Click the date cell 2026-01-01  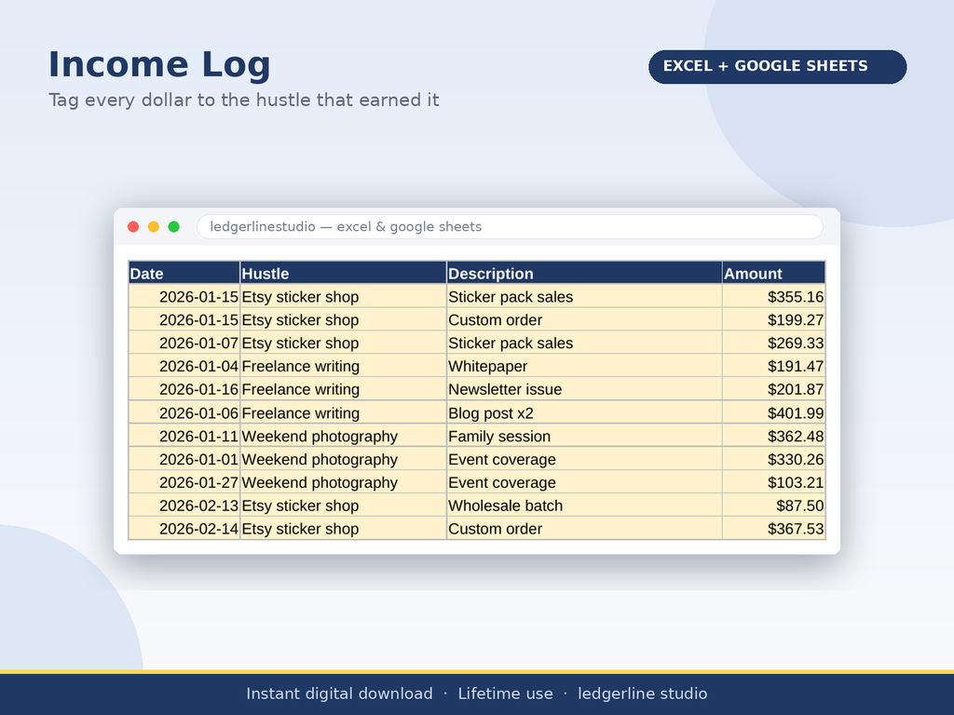[x=184, y=459]
